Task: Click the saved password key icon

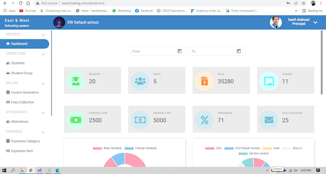Action: point(288,3)
